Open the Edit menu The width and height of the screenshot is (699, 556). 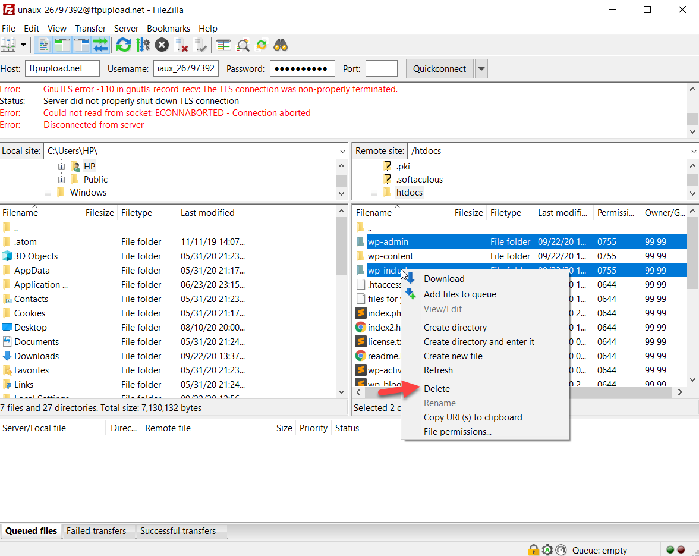(x=32, y=28)
